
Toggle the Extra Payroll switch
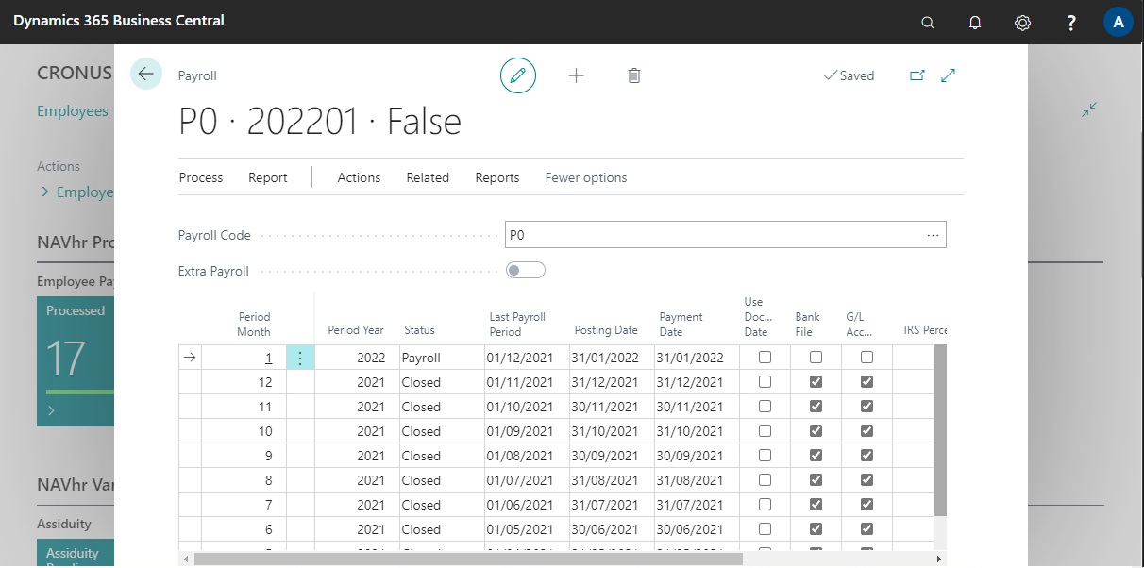click(526, 271)
